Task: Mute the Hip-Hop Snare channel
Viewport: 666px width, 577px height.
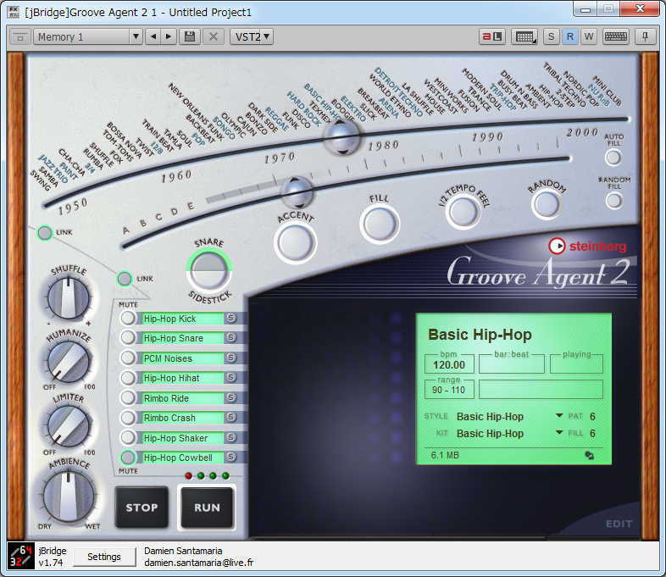Action: click(128, 337)
